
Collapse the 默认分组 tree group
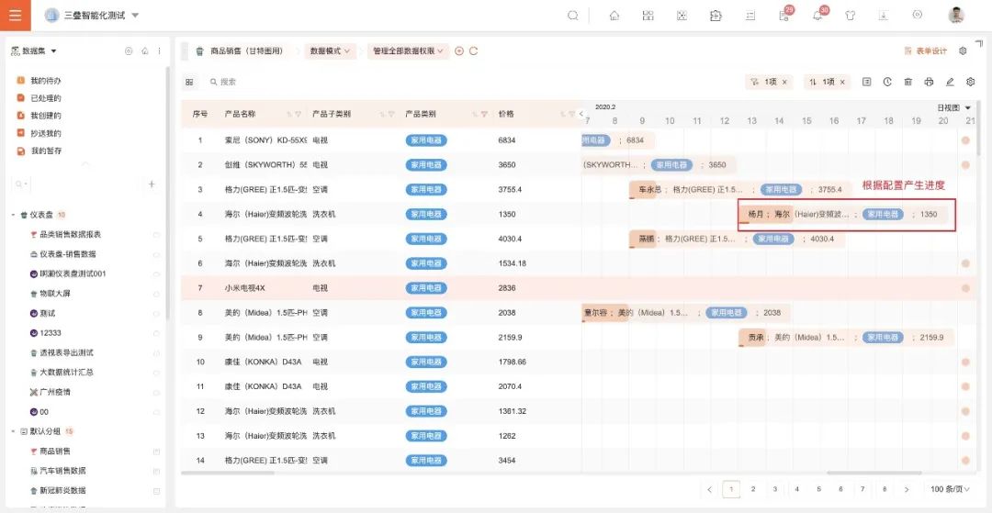[13, 431]
